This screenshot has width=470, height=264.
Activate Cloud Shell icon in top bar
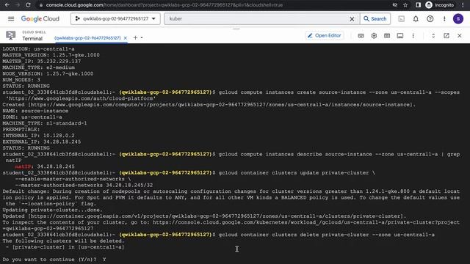pyautogui.click(x=401, y=19)
